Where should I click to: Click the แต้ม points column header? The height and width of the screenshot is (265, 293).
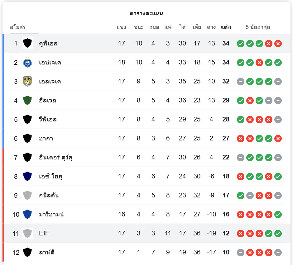(x=226, y=27)
